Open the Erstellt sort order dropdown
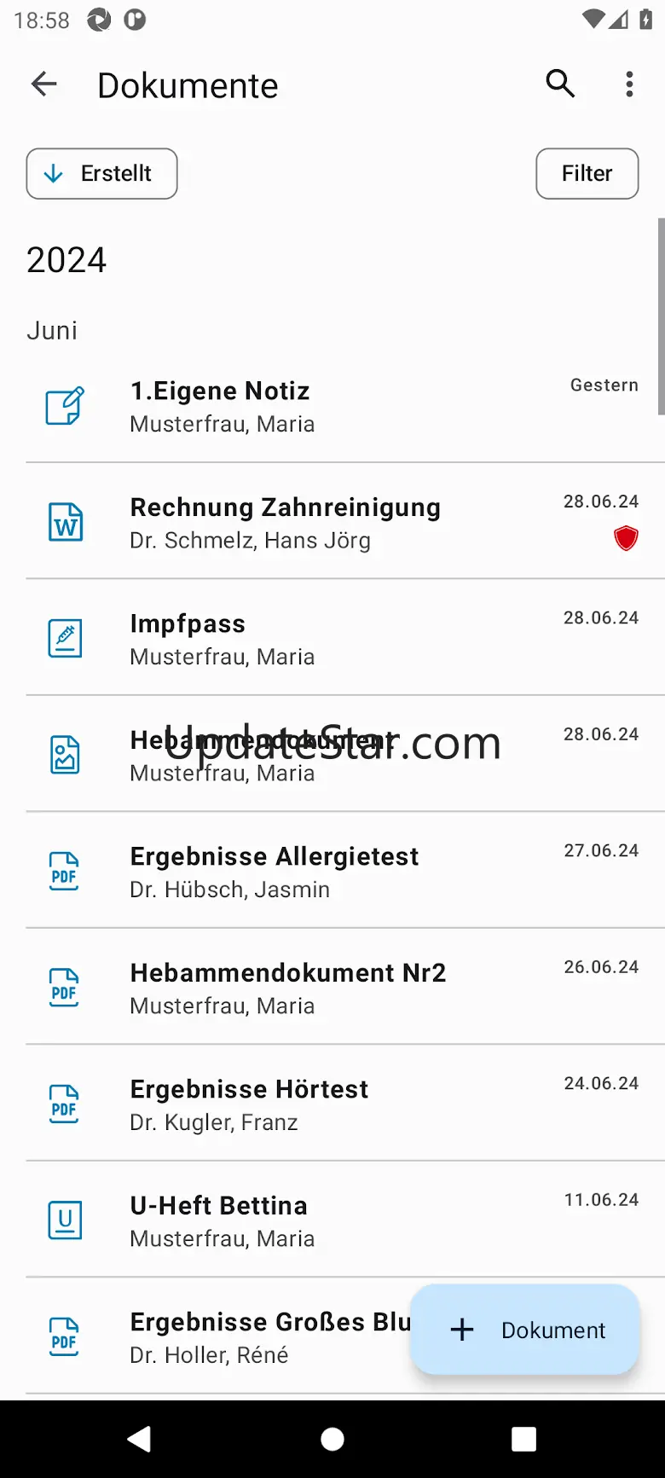665x1478 pixels. [101, 174]
